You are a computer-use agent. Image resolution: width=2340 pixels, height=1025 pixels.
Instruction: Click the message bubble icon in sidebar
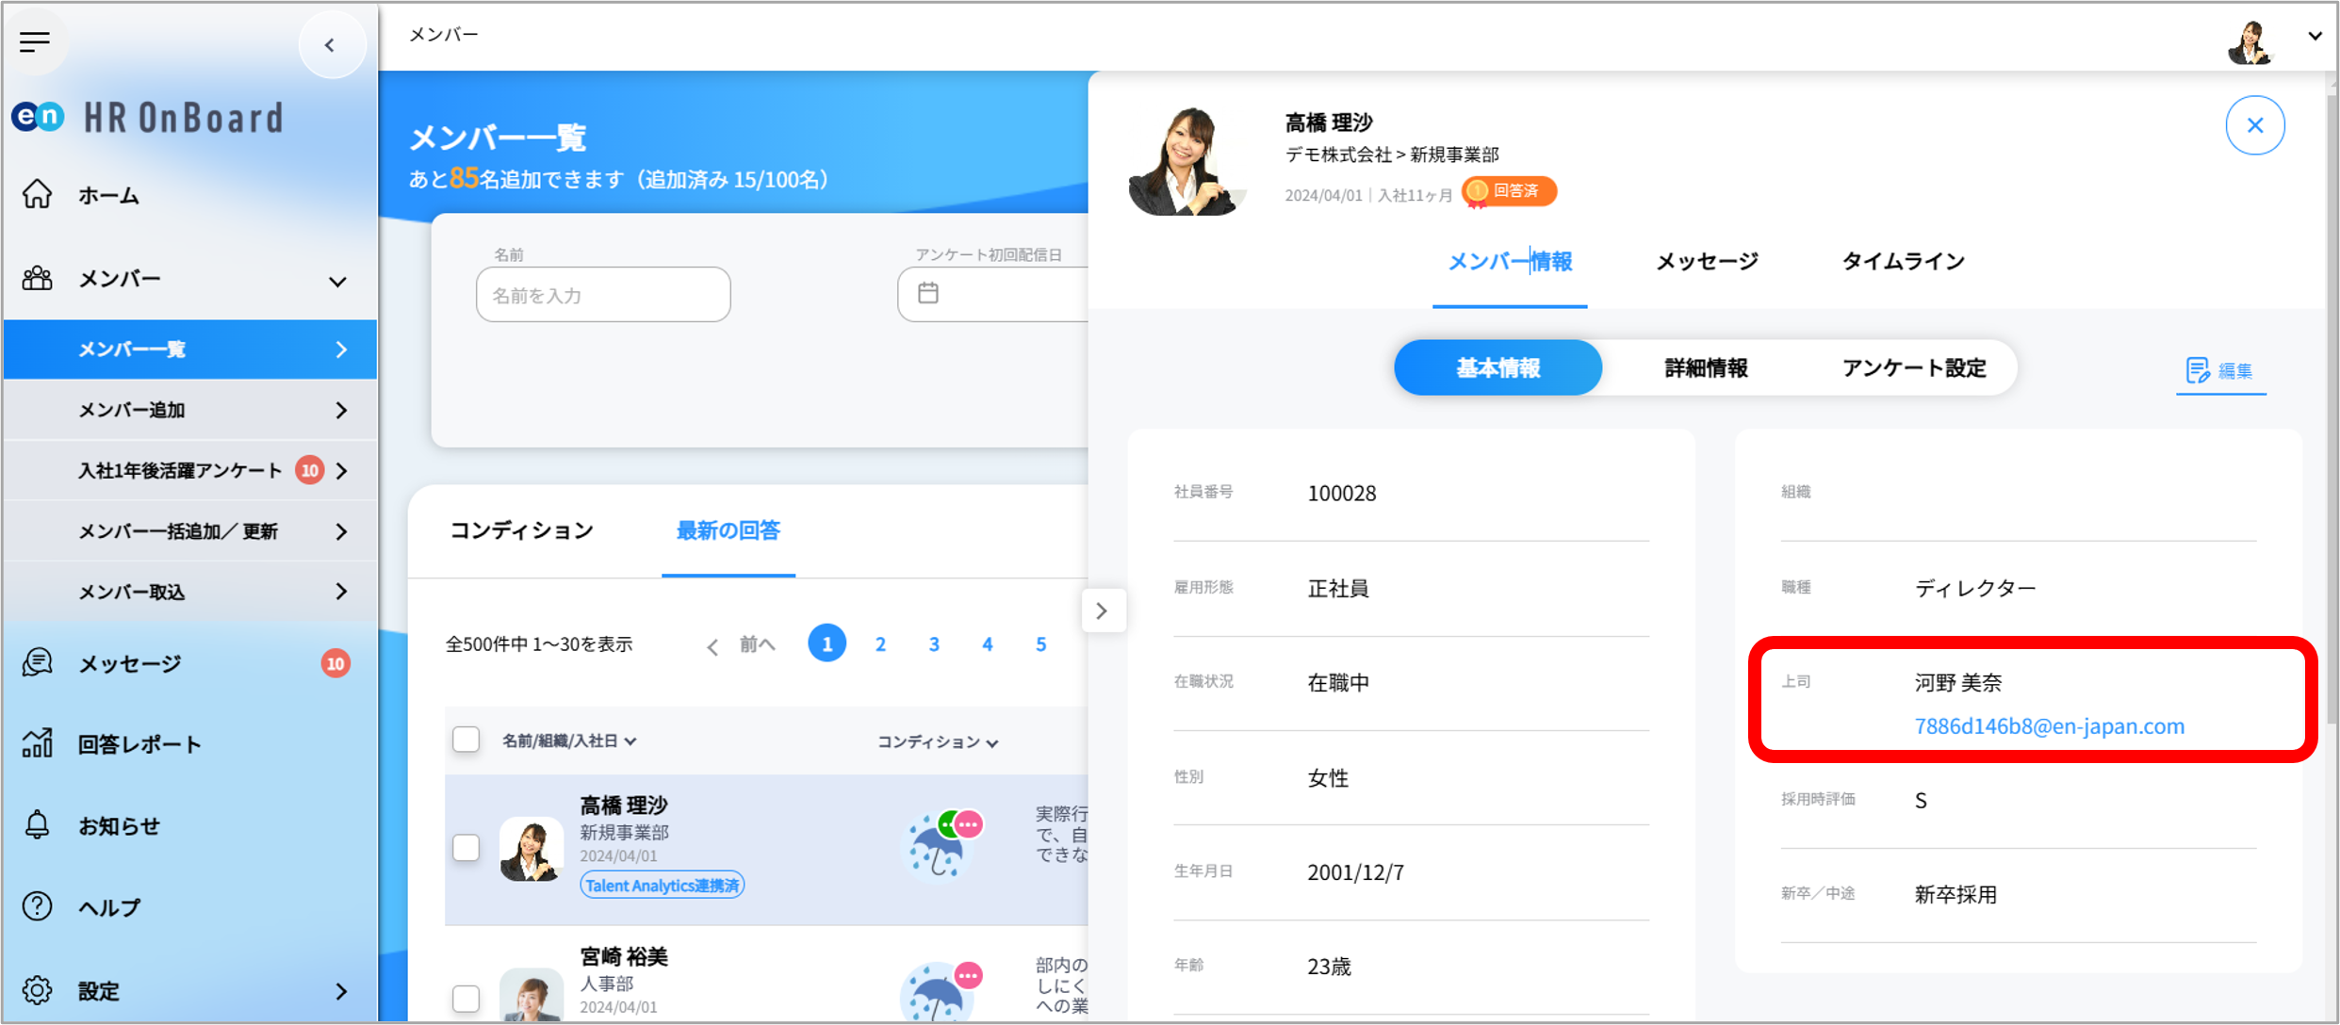coord(38,663)
